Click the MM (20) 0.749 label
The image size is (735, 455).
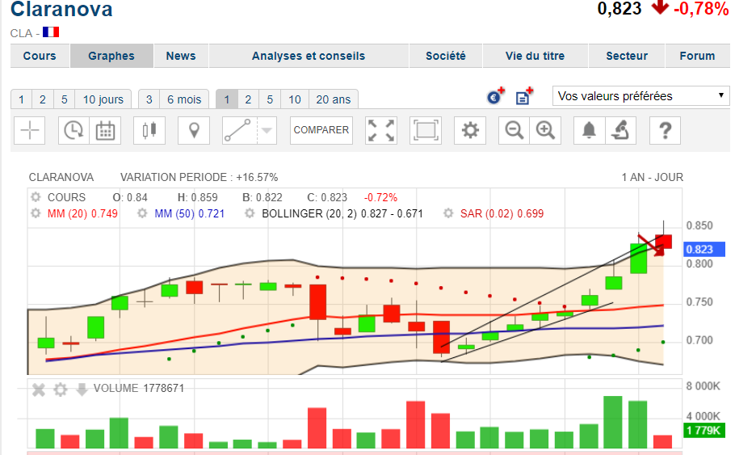coord(82,213)
